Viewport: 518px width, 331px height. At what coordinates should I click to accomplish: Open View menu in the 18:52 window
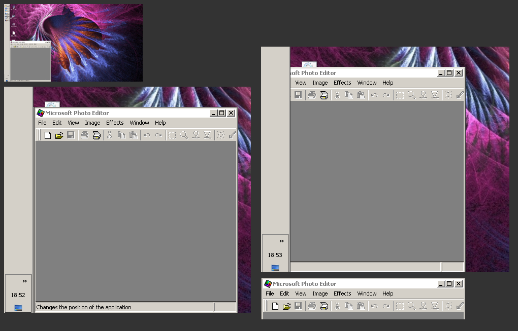click(73, 123)
